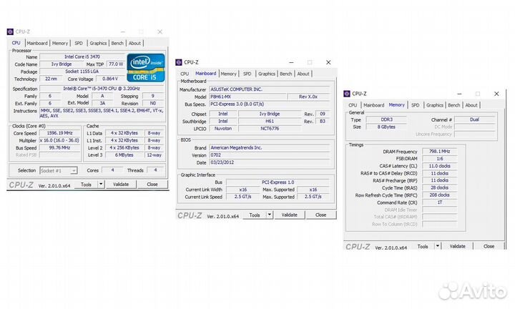Click the Southbridge value H61
The image size is (515, 309).
pos(270,121)
